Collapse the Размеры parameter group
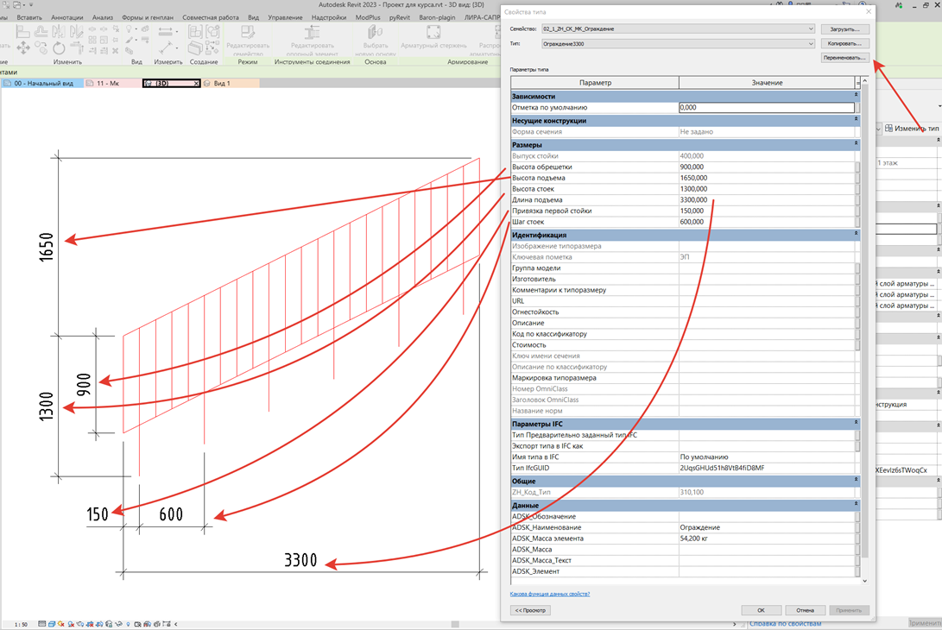Screen dimensions: 942x630 (857, 144)
